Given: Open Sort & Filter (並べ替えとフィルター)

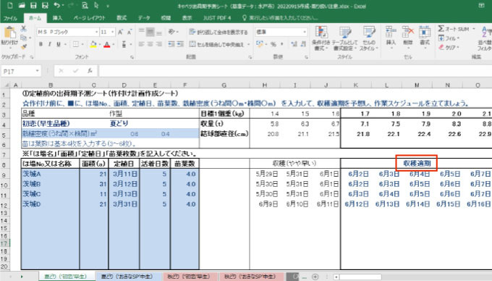Looking at the screenshot, I should pos(485,38).
